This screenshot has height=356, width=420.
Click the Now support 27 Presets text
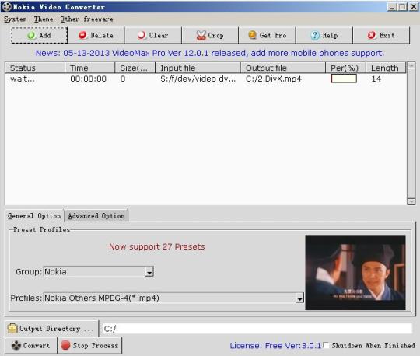[156, 246]
